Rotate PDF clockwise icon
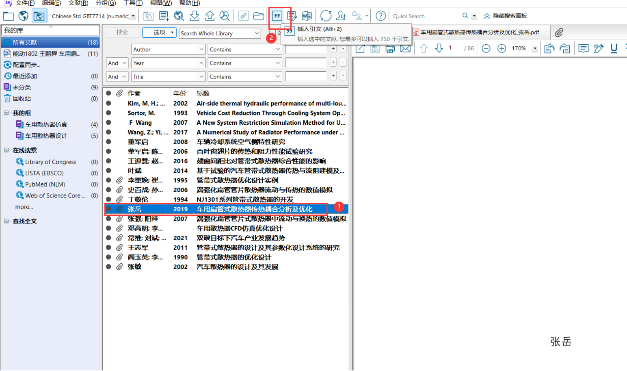 565,49
